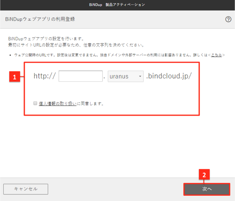Open the こちら details link

[x=216, y=55]
